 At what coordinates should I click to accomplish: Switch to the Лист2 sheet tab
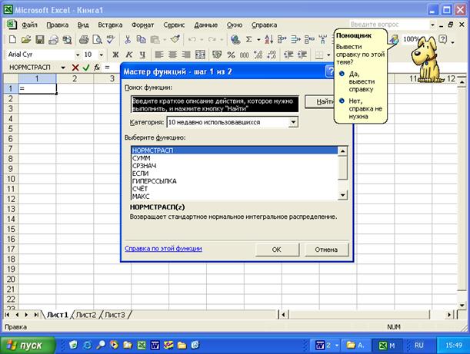pos(85,315)
